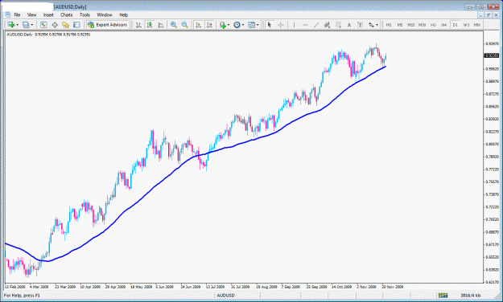Open the Periods dropdown arrow
The height and width of the screenshot is (302, 503).
243,25
